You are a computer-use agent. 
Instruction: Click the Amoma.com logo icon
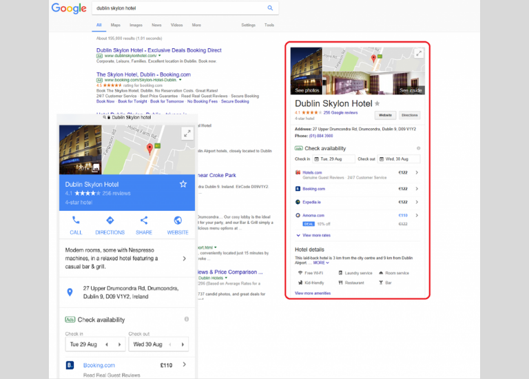click(x=298, y=215)
